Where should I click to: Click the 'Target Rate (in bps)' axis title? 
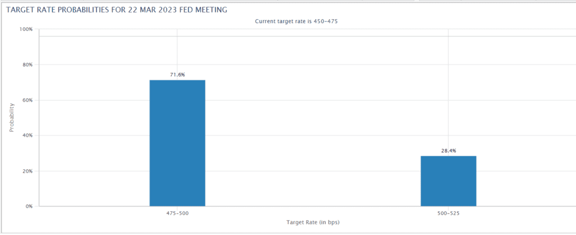(313, 223)
